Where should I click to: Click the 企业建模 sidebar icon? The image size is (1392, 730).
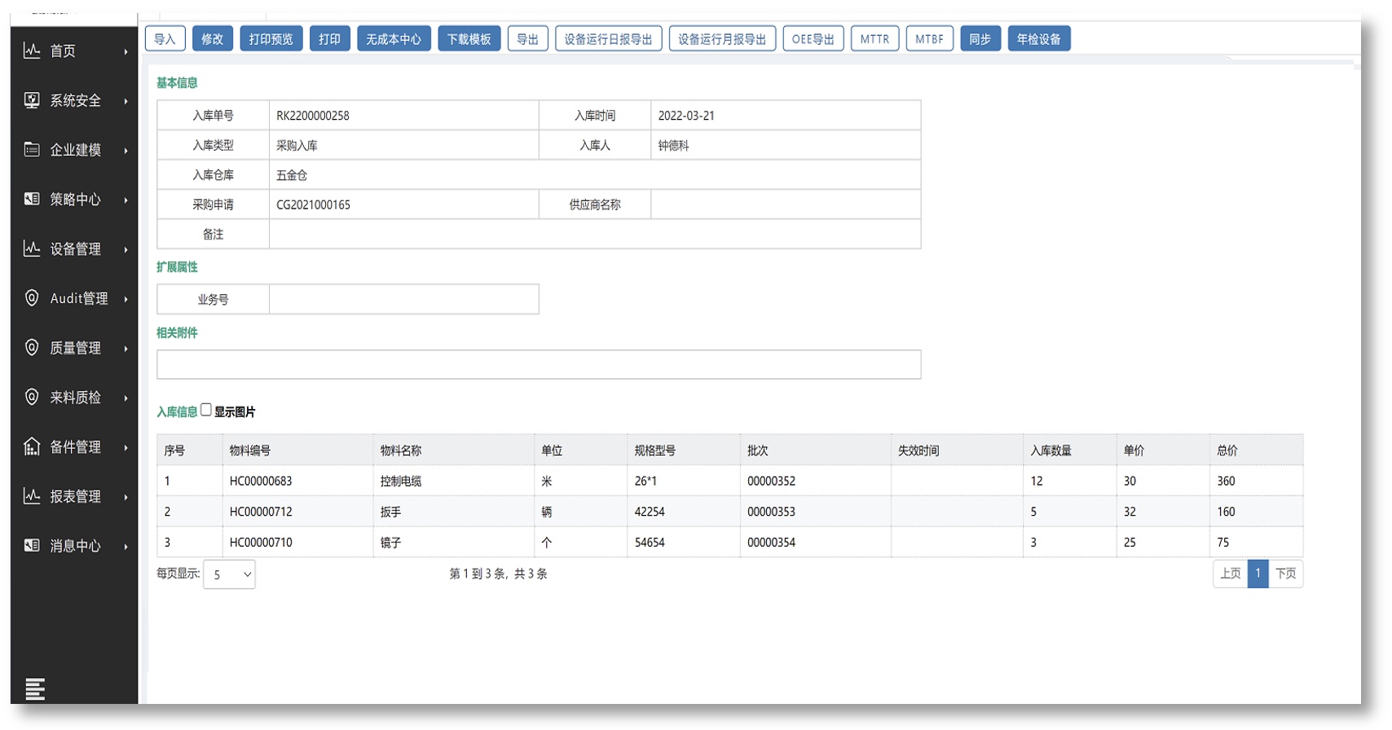[x=32, y=150]
